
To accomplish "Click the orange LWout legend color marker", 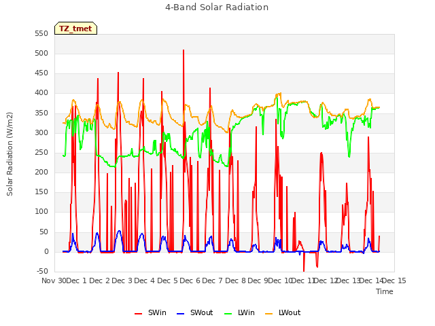I will (x=269, y=314).
